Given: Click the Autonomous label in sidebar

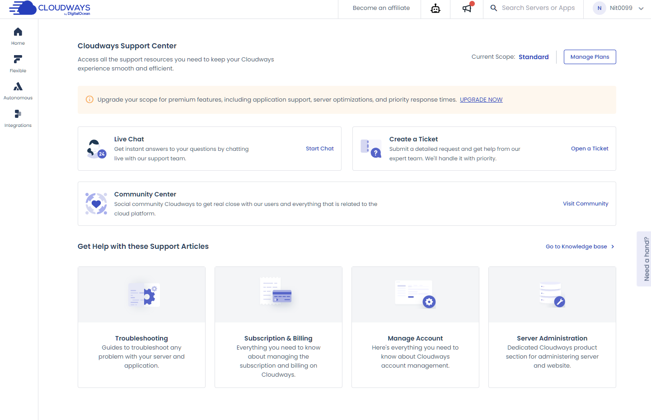Looking at the screenshot, I should (18, 98).
